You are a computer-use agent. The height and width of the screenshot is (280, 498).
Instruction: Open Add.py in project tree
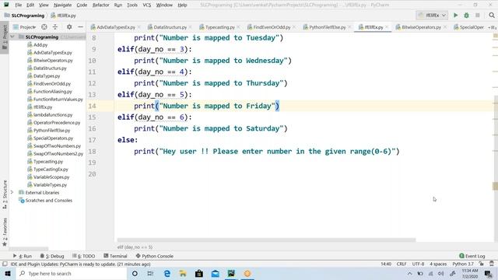(40, 45)
